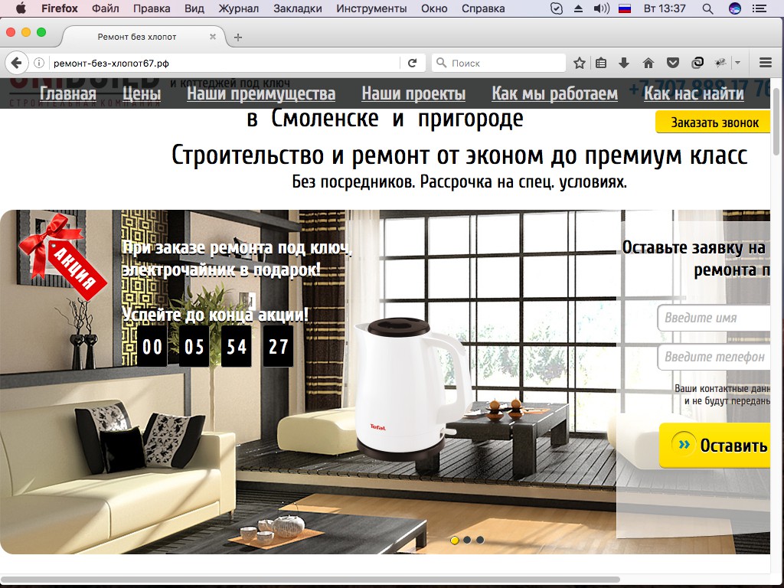The width and height of the screenshot is (784, 588).
Task: Open the Цены navigation link
Action: click(142, 93)
